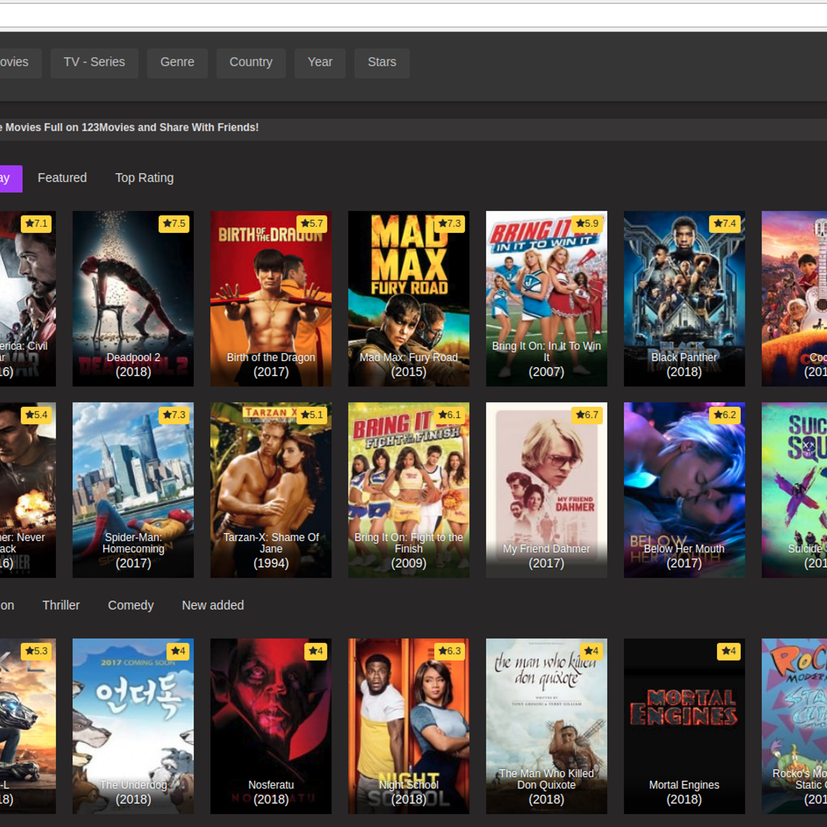The width and height of the screenshot is (827, 827).
Task: Open Night School (2018) poster
Action: pos(409,726)
